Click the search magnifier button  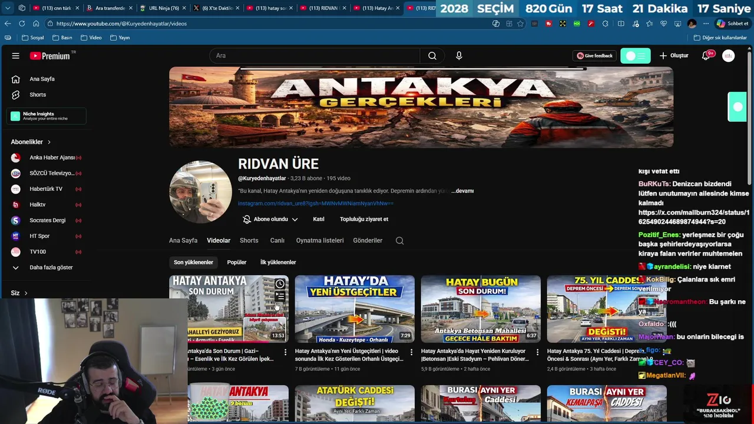coord(432,56)
